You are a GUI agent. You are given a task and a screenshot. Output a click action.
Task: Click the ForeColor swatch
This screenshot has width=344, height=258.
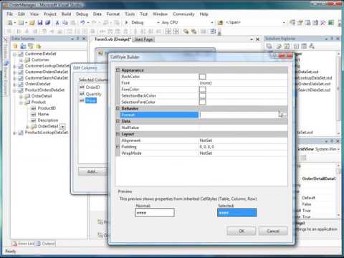pyautogui.click(x=203, y=90)
